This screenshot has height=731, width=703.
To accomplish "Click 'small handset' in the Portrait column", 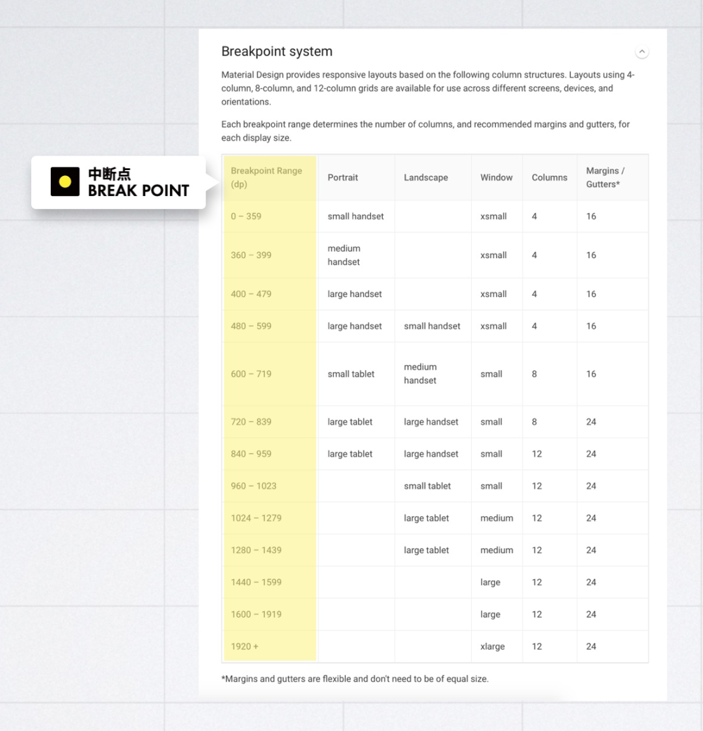I will point(355,216).
